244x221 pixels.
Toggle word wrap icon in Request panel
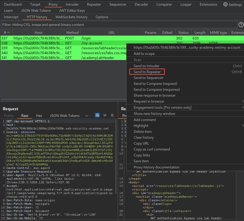97,115
